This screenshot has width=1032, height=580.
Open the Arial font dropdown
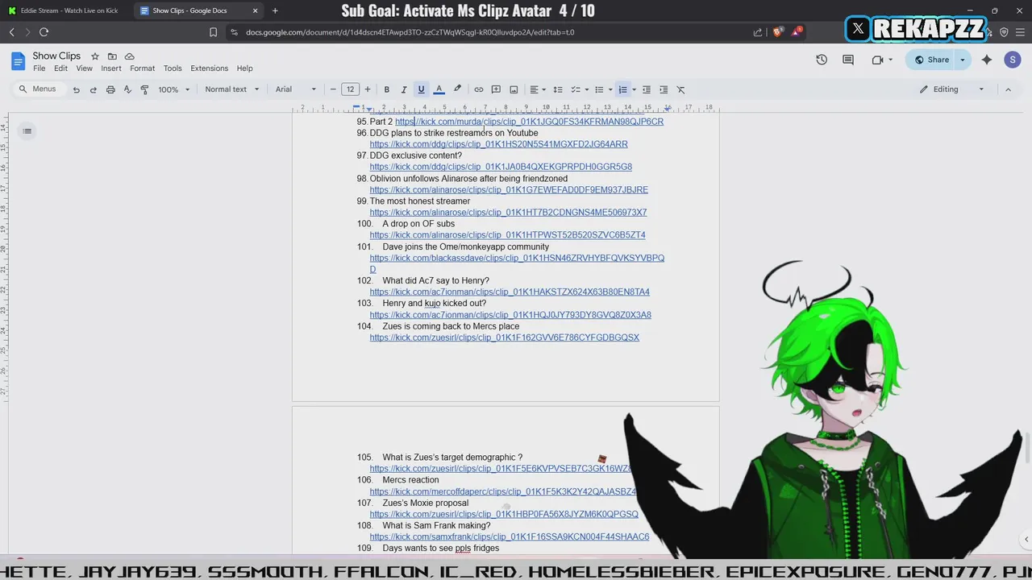pyautogui.click(x=296, y=89)
